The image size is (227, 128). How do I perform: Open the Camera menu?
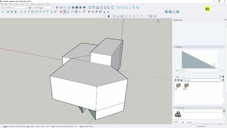click(16, 4)
